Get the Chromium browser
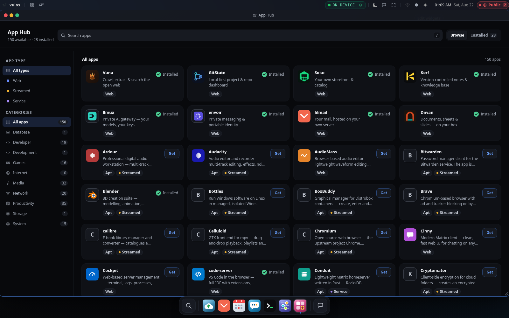Viewport: 509px width, 318px height. [x=384, y=233]
